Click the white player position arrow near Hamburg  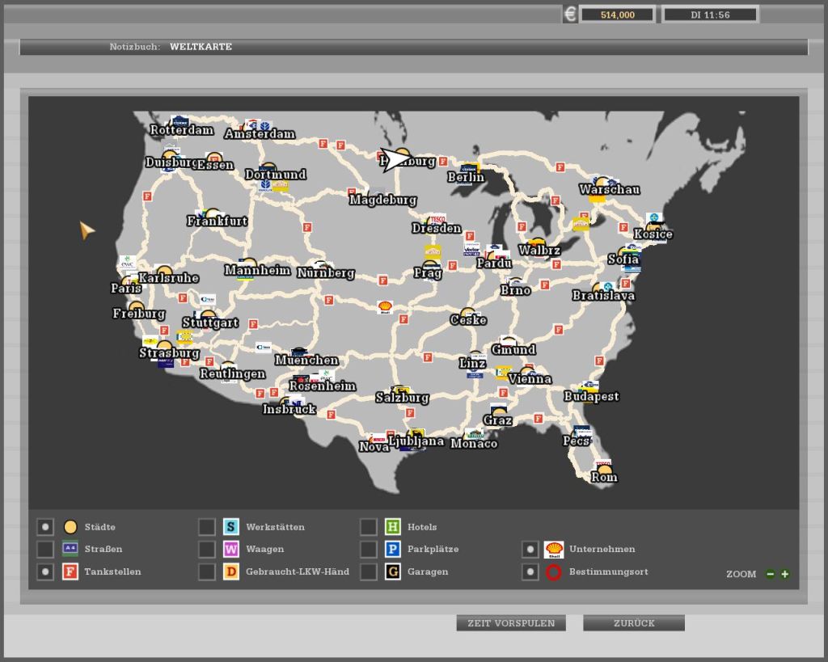click(395, 159)
